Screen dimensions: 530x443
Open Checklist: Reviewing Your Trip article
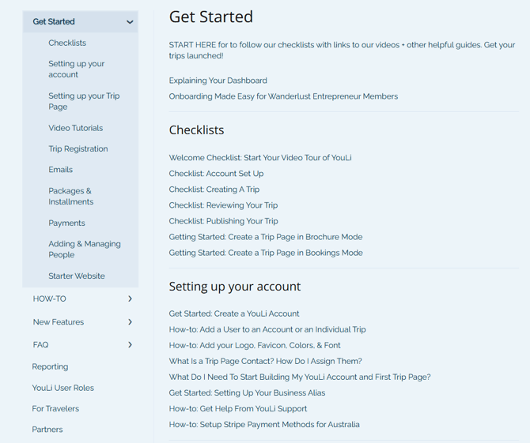[x=223, y=205]
